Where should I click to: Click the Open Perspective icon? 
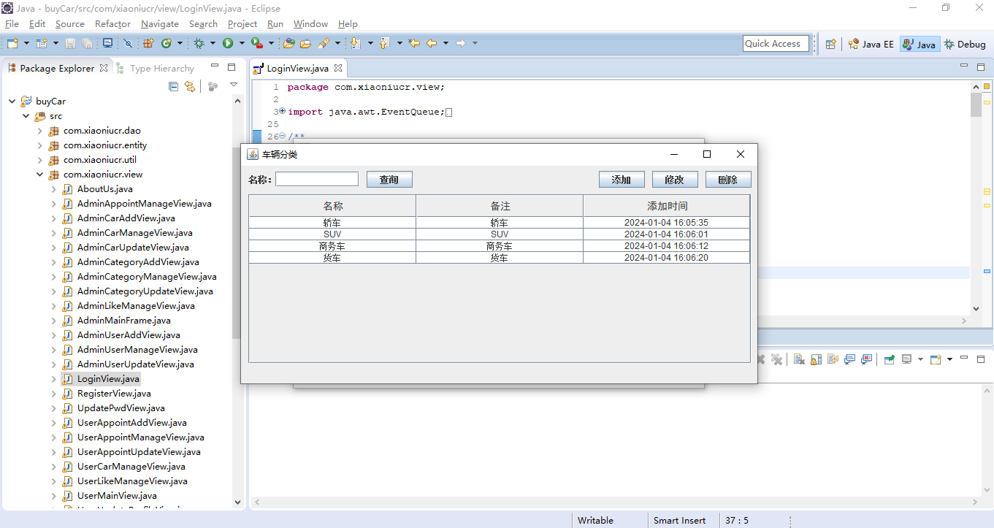[830, 44]
